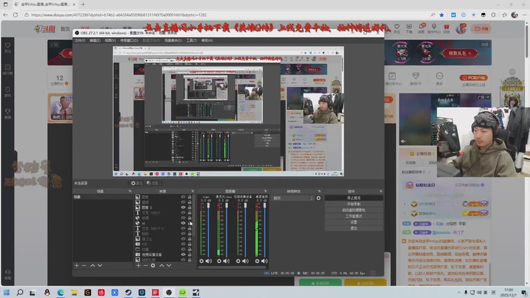Viewport: 530px width, 298px height.
Task: Mute the 桌面音频 speaker icon
Action: click(264, 261)
